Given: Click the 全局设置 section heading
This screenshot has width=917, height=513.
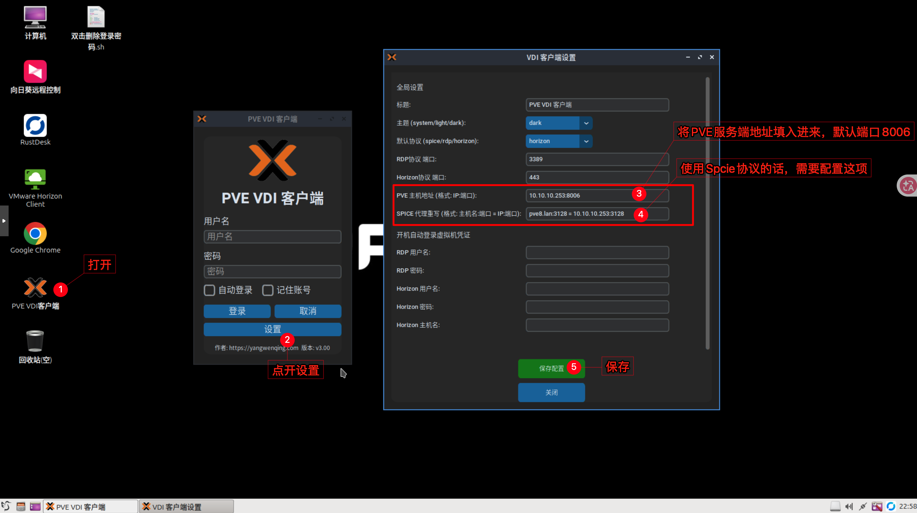Looking at the screenshot, I should pos(410,88).
